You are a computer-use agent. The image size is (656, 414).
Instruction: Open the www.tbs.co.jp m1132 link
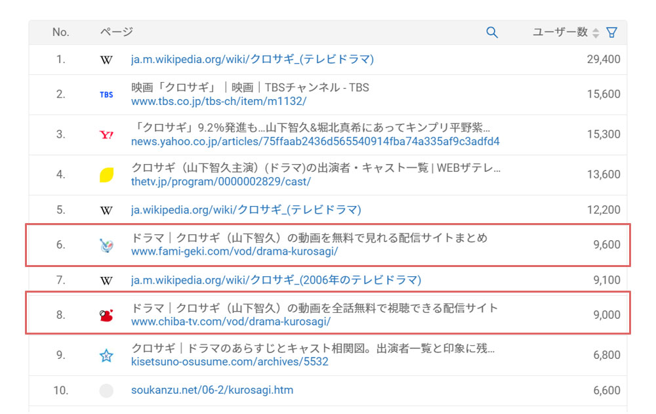click(x=218, y=102)
